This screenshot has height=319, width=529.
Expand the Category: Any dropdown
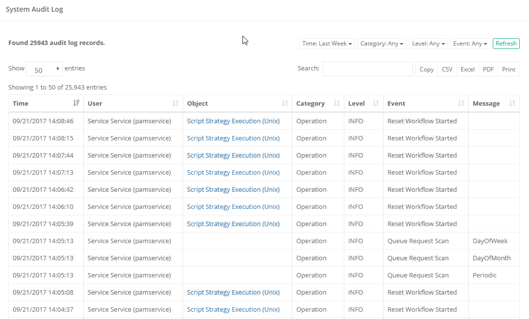[x=382, y=44]
